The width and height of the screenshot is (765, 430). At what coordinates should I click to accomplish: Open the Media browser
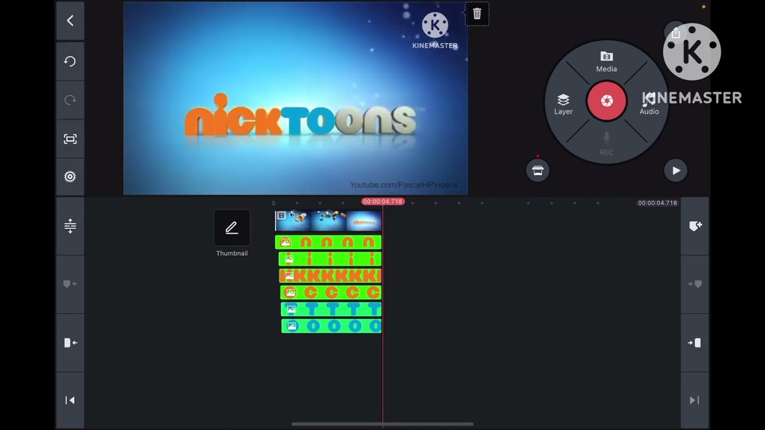pyautogui.click(x=606, y=62)
